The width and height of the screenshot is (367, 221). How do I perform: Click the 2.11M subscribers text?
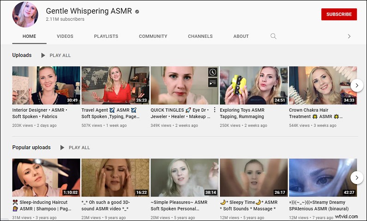click(x=65, y=19)
